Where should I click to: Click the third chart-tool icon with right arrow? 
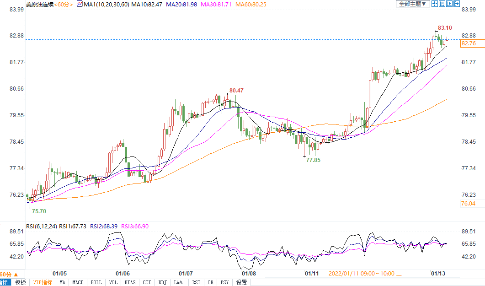click(449, 4)
